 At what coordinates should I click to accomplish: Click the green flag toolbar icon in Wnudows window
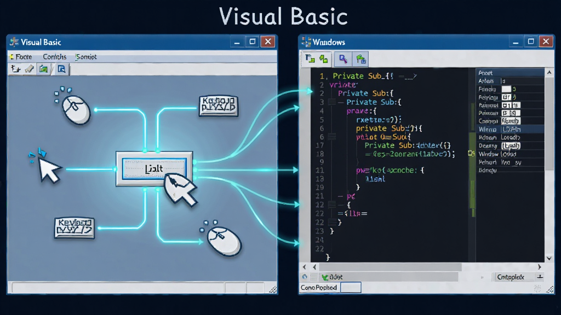click(x=360, y=59)
